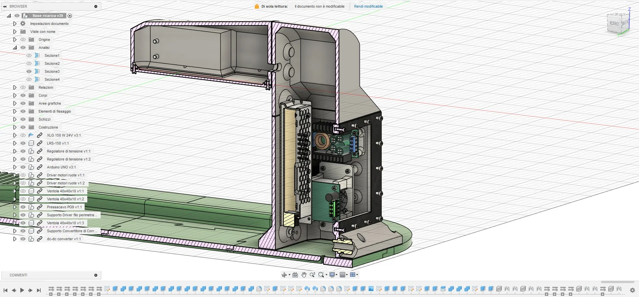Click the link icon of LRS-150 v1:1
This screenshot has height=297, width=639.
pos(40,143)
